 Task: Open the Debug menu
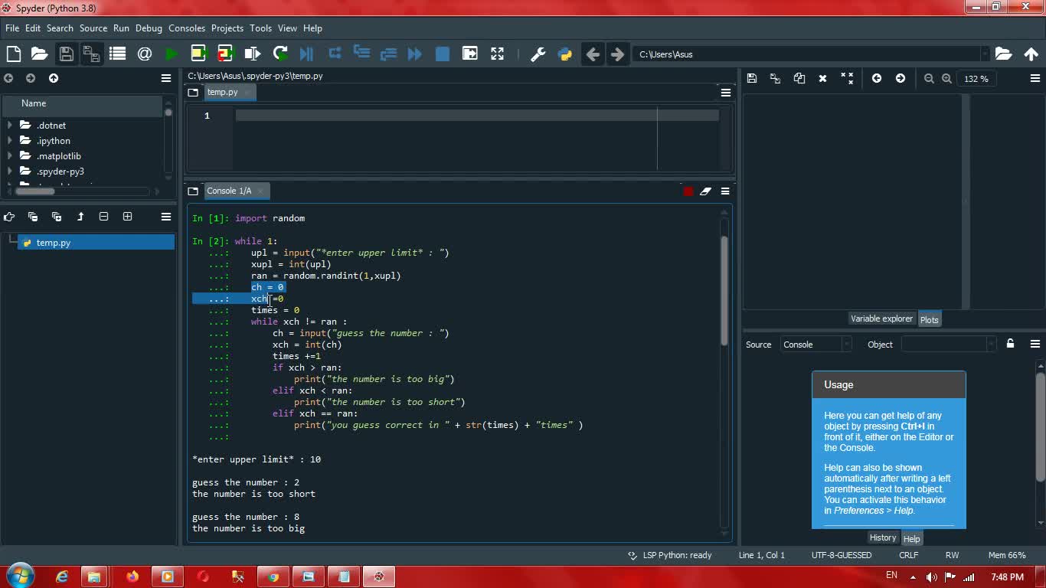point(149,28)
